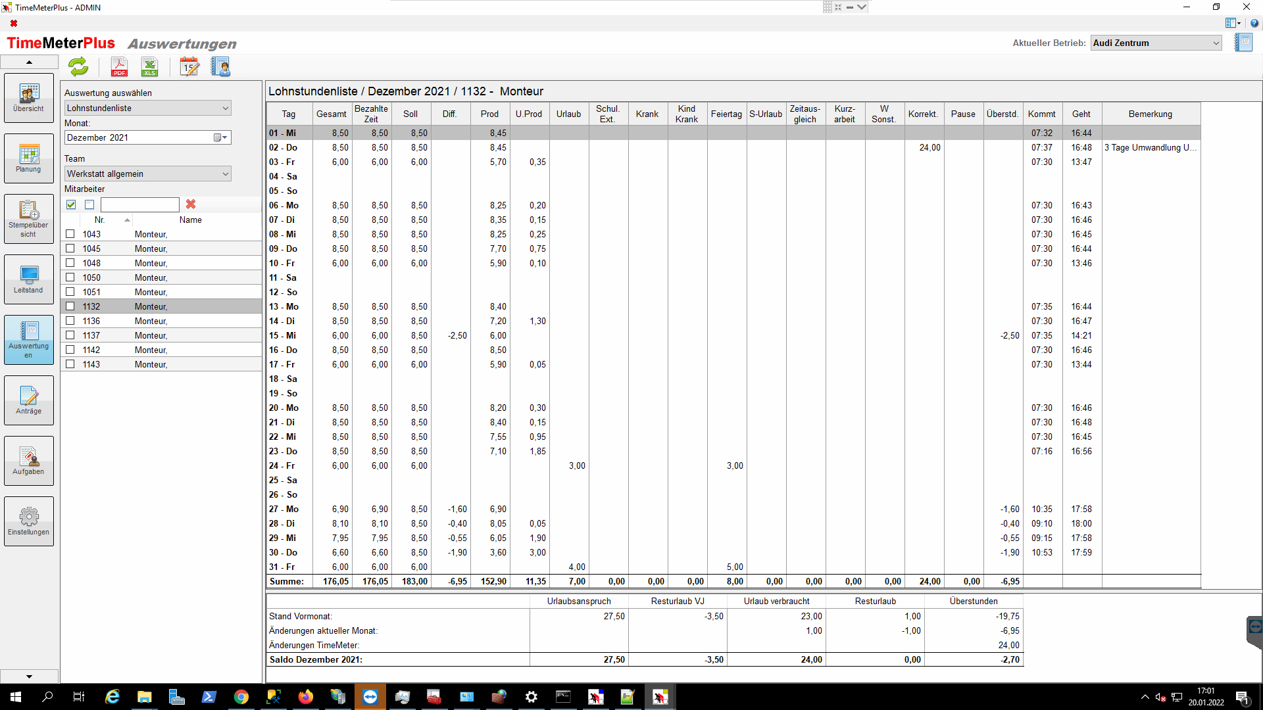Open the Leitstand sidebar section
The height and width of the screenshot is (710, 1263).
point(28,279)
